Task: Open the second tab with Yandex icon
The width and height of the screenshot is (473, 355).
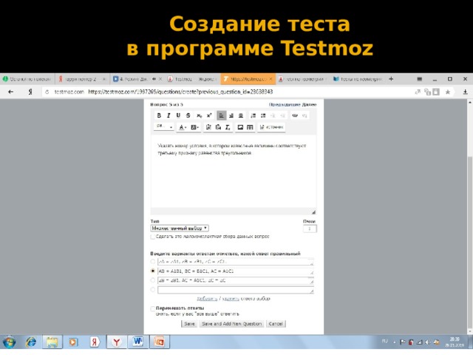Action: 82,79
